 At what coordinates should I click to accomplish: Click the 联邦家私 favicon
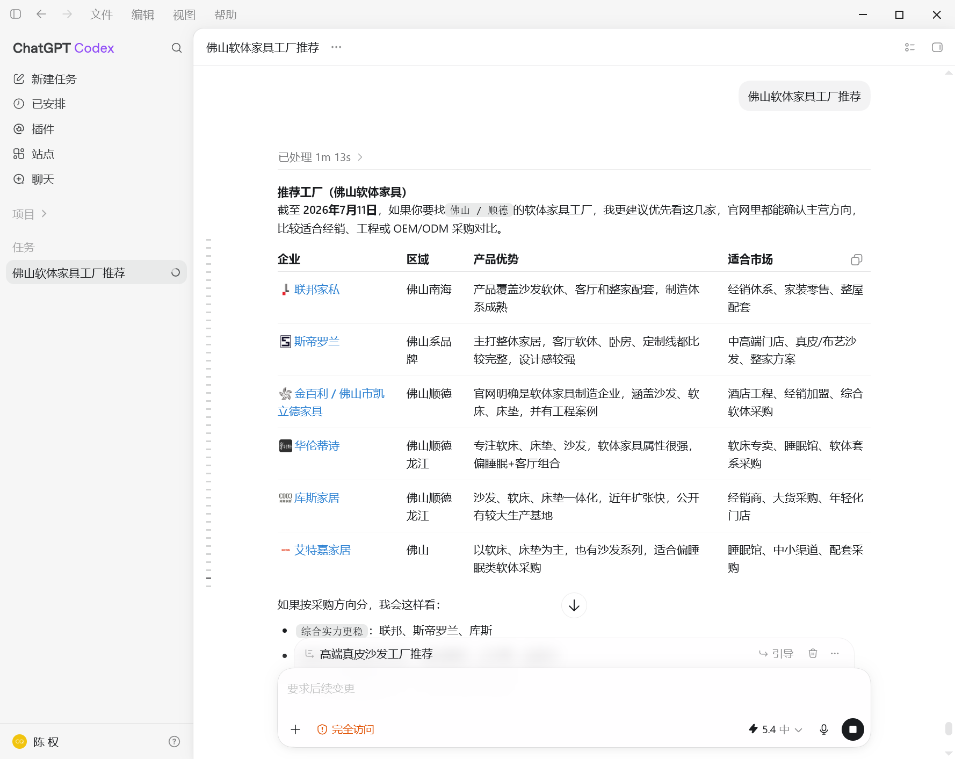click(285, 290)
